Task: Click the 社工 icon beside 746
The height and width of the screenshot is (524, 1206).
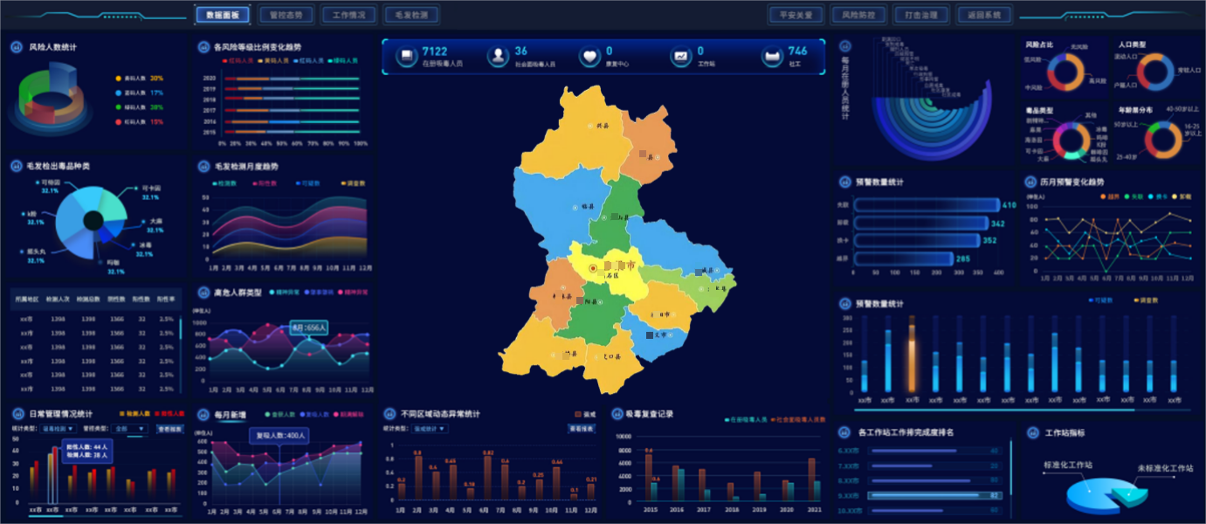Action: coord(772,57)
